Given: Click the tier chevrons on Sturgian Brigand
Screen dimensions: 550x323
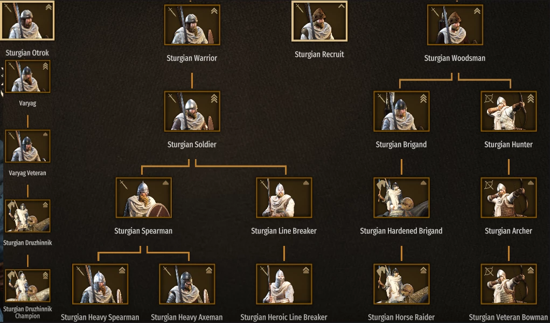Looking at the screenshot, I should point(423,99).
